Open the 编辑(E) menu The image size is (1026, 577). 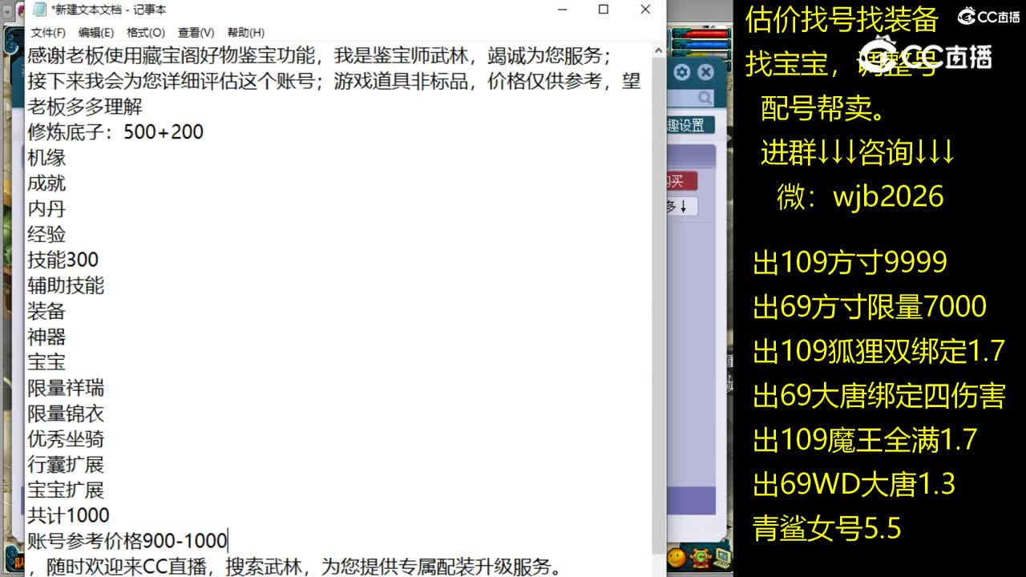(x=95, y=32)
